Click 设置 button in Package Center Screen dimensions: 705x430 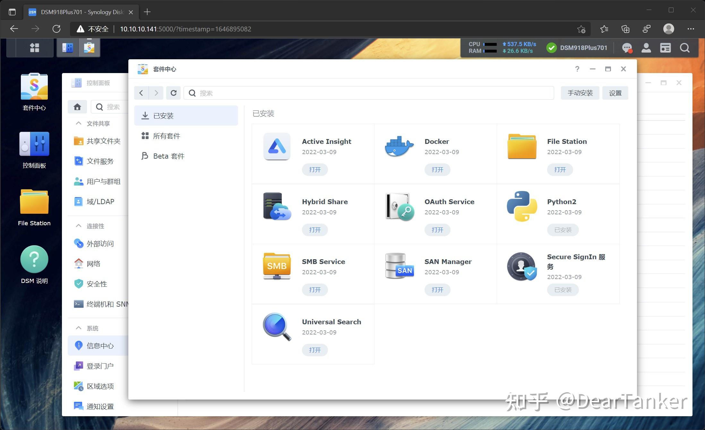pyautogui.click(x=615, y=93)
